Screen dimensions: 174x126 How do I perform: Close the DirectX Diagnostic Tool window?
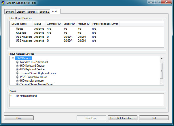coord(166,2)
